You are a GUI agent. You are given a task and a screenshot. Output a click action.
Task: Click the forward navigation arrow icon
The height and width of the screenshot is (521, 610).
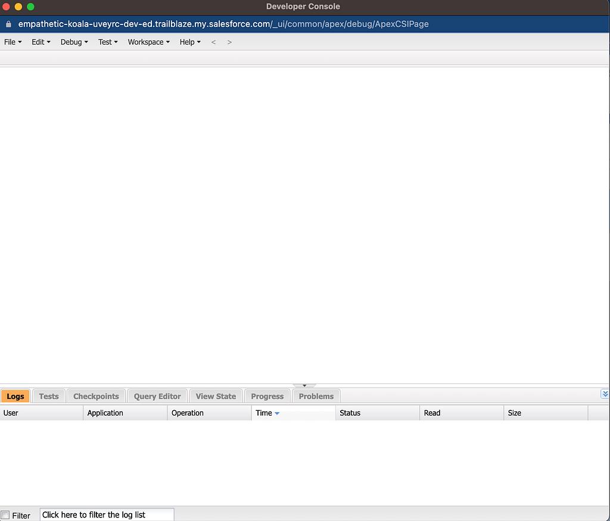tap(229, 42)
